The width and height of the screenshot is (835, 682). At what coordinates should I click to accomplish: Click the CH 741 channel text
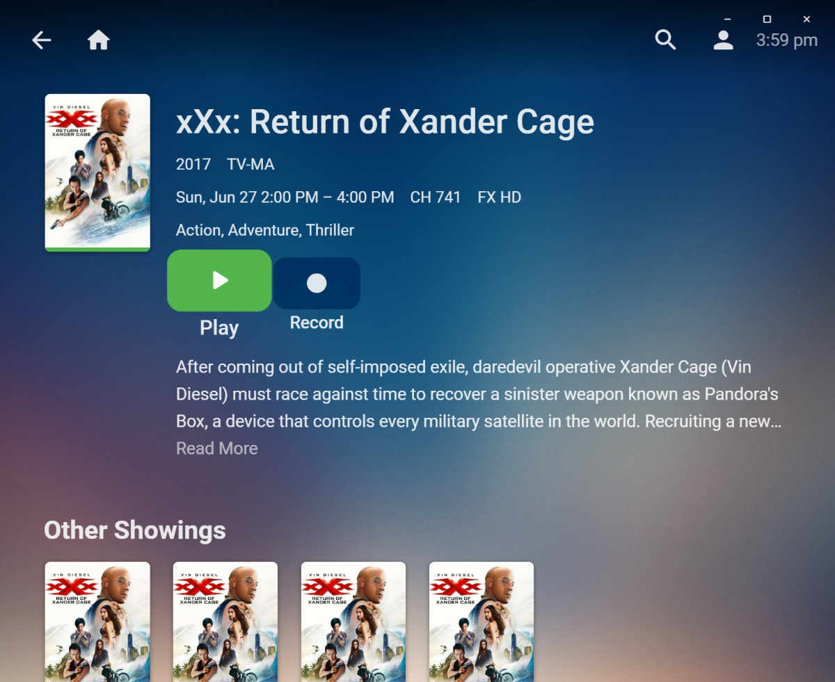(436, 197)
